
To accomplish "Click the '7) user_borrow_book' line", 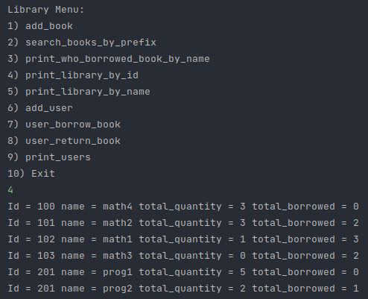I will (x=64, y=125).
